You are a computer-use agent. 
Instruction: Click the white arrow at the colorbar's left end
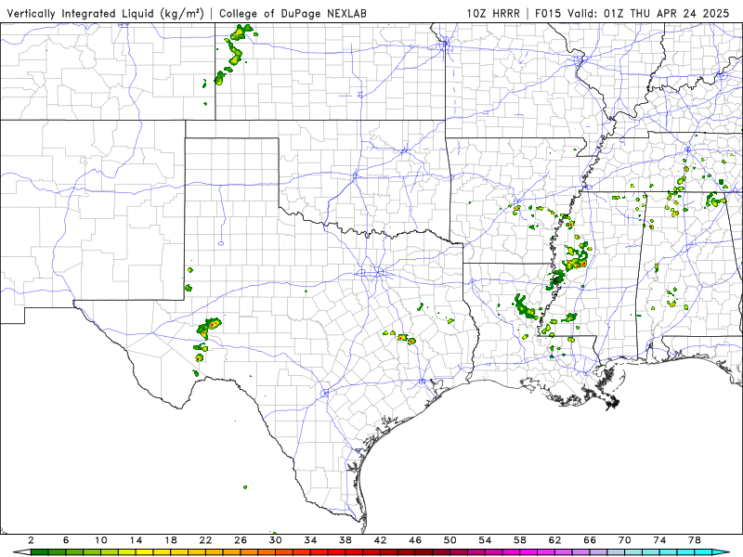pyautogui.click(x=22, y=552)
